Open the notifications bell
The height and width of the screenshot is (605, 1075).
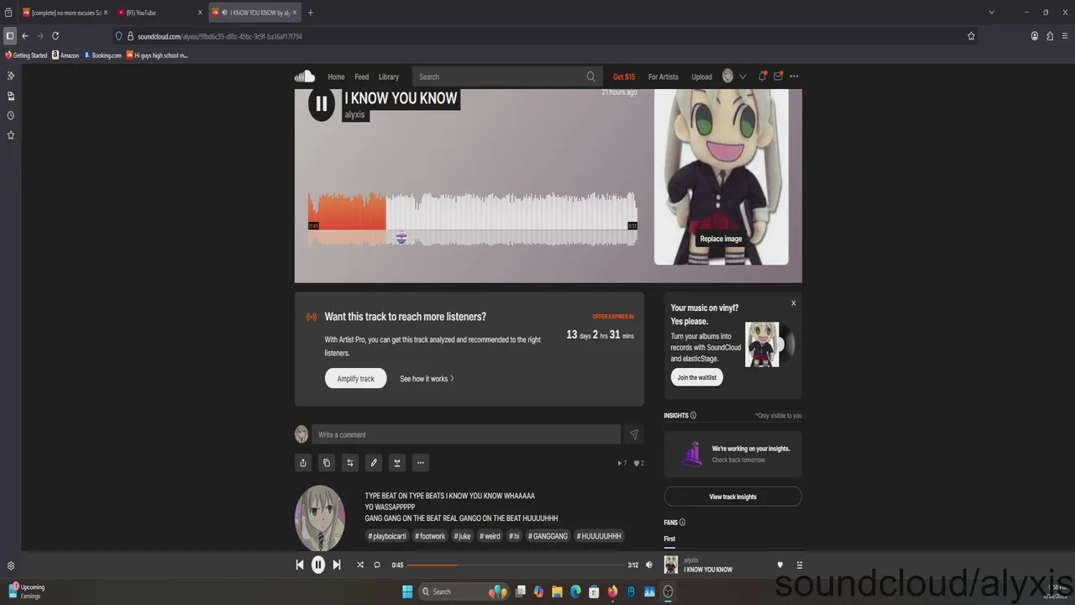point(763,76)
